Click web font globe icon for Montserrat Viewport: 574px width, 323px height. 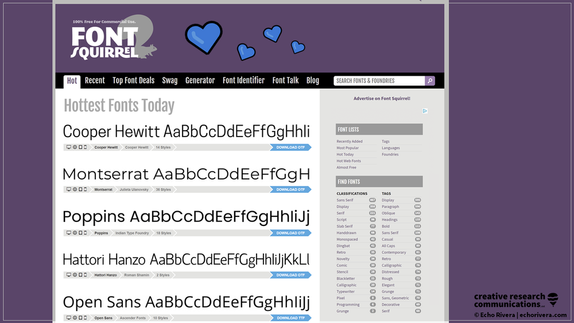[x=75, y=189]
